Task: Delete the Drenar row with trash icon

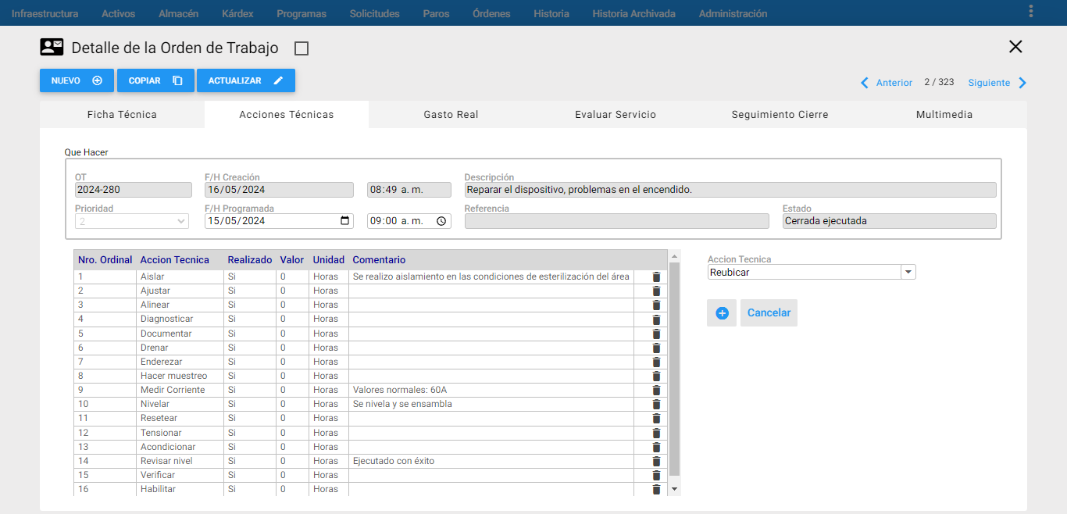Action: pos(656,348)
